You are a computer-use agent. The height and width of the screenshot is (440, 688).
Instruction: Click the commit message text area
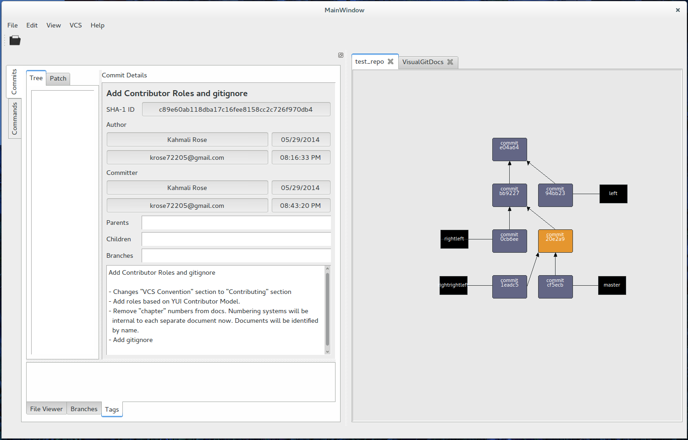click(215, 310)
